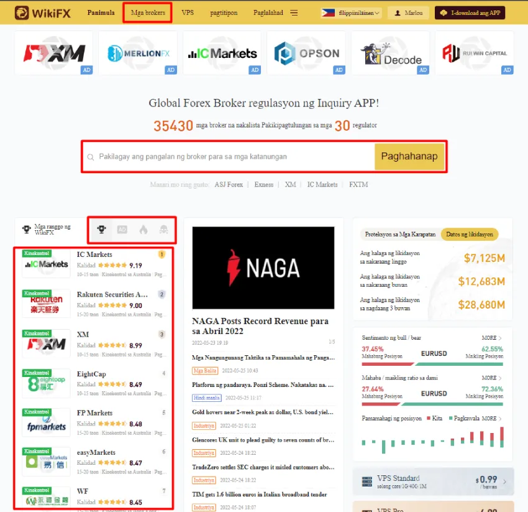Switch to Datos ng likidasyon tab
The width and height of the screenshot is (528, 512).
pyautogui.click(x=470, y=234)
